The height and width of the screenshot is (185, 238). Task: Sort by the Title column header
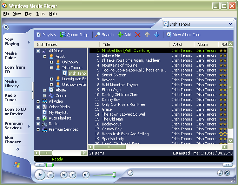coord(135,44)
